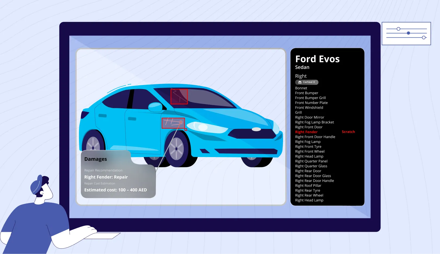Select Right Rear Wheel entry

[x=309, y=195]
